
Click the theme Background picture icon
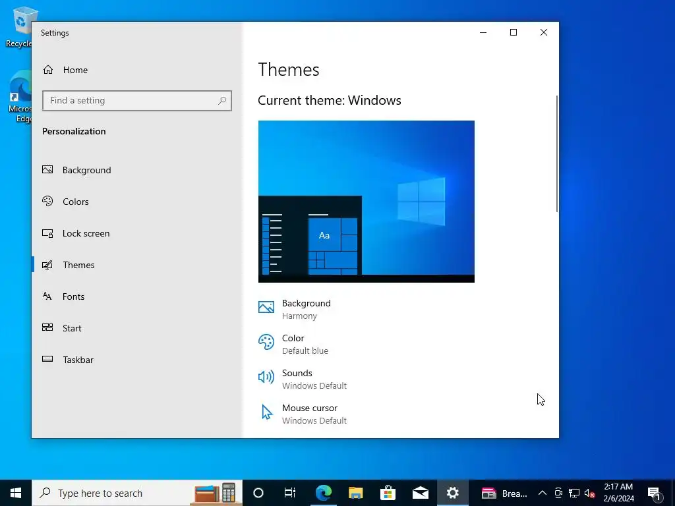click(266, 307)
